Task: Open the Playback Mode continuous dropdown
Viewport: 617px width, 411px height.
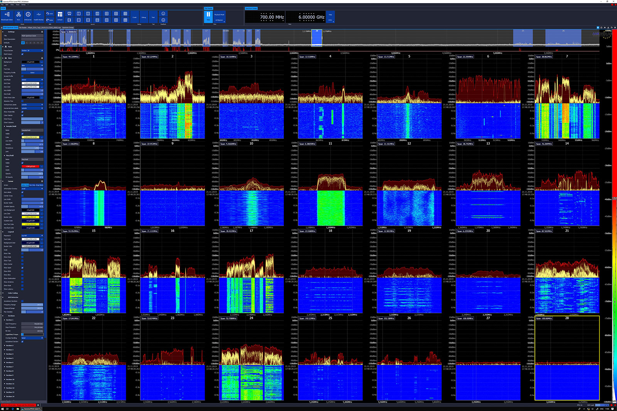Action: [219, 17]
